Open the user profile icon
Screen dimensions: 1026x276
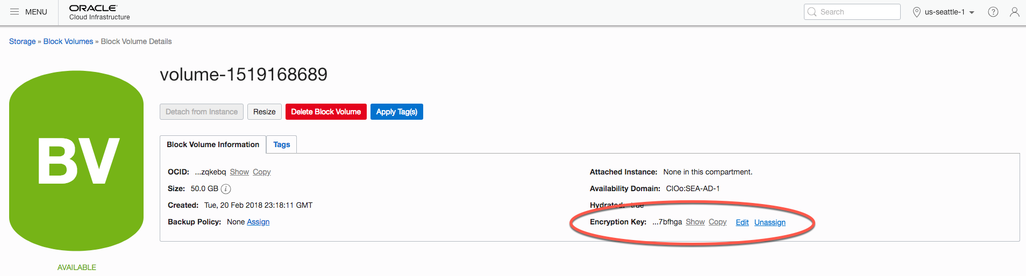pyautogui.click(x=1014, y=12)
